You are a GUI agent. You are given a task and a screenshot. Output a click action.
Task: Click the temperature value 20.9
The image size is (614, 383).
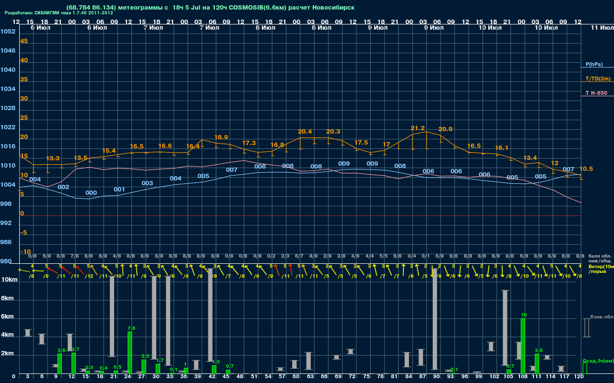pos(445,129)
